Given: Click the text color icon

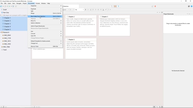Looking at the screenshot, I should 103,10.
